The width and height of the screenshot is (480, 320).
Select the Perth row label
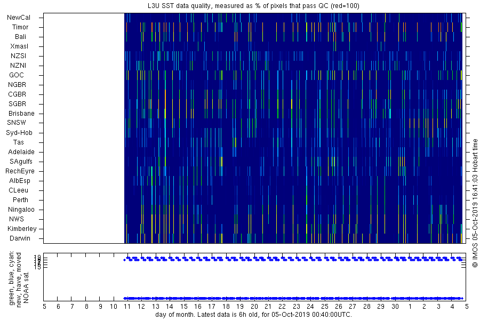coord(20,199)
